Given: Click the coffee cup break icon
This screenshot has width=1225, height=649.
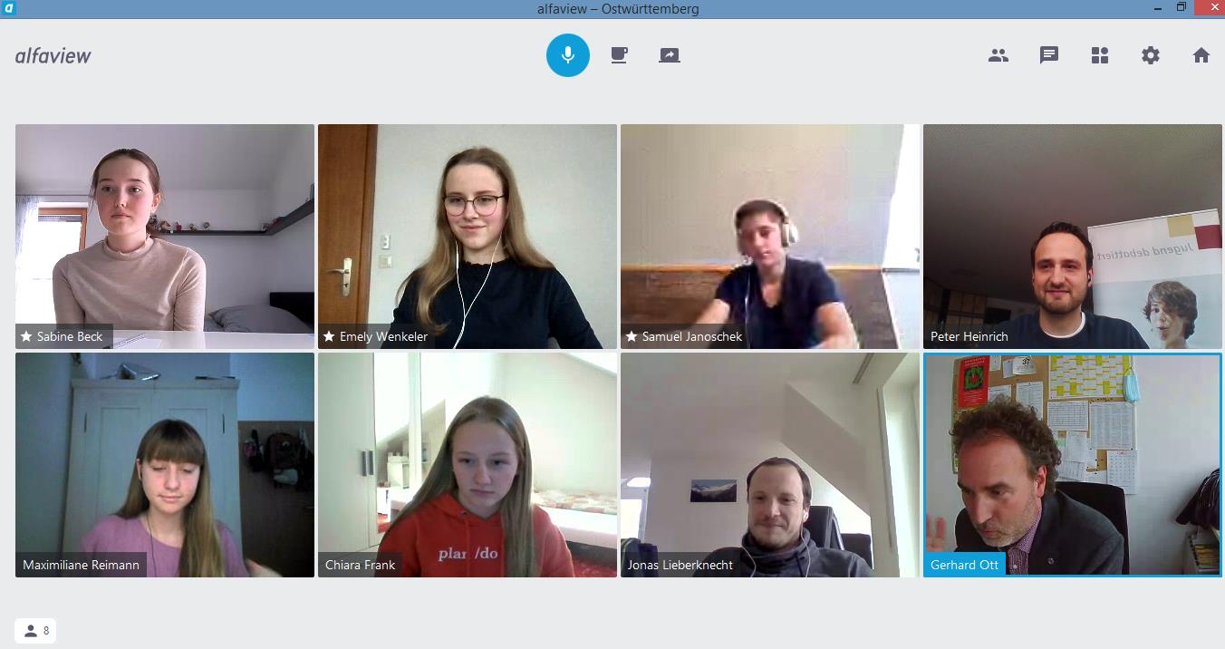Looking at the screenshot, I should (x=619, y=55).
